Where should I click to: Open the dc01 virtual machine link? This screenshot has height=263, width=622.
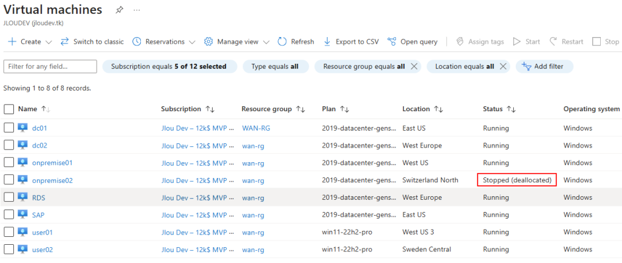[39, 128]
